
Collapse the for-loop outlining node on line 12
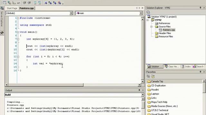pos(18,57)
